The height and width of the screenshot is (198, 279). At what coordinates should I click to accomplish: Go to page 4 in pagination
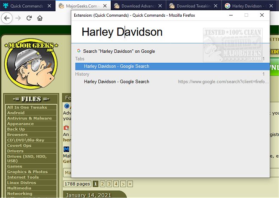tap(116, 184)
